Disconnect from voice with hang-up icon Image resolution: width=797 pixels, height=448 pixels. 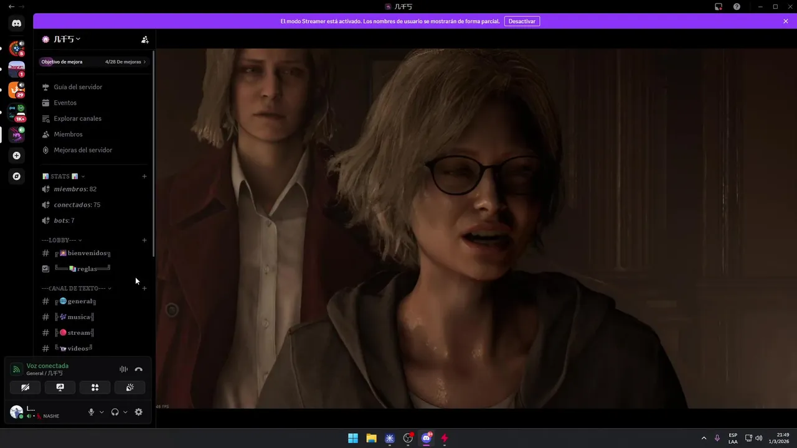click(x=138, y=370)
